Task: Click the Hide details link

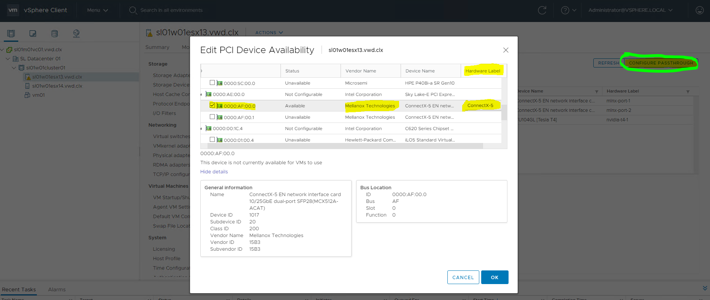Action: pos(214,172)
